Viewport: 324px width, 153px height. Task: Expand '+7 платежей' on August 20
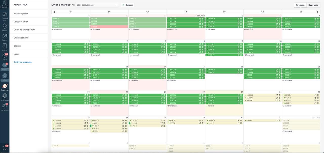click(x=95, y=106)
